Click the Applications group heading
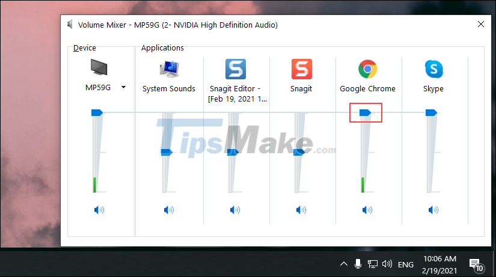496x277 pixels. coord(162,47)
